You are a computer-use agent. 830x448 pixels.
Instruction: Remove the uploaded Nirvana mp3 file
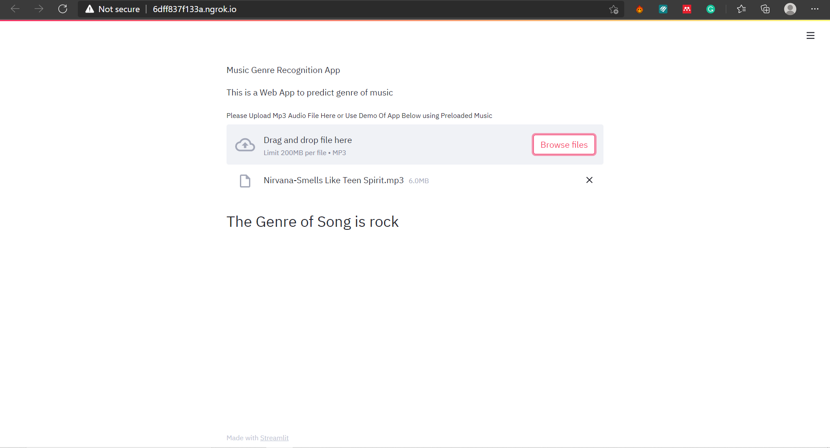coord(589,180)
